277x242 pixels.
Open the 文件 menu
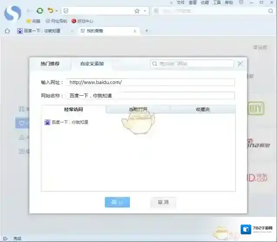pyautogui.click(x=180, y=3)
